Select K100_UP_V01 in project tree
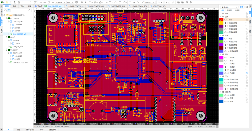Viewport: 252px width, 131px height. coord(18,47)
